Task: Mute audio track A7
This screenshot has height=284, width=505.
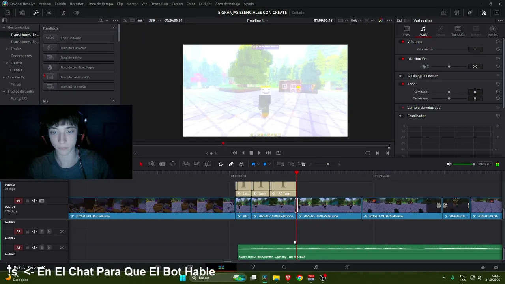Action: pos(49,232)
